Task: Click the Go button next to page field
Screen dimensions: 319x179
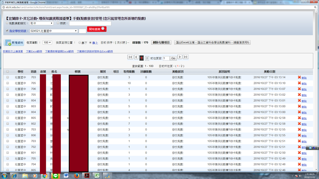Action: point(173,58)
